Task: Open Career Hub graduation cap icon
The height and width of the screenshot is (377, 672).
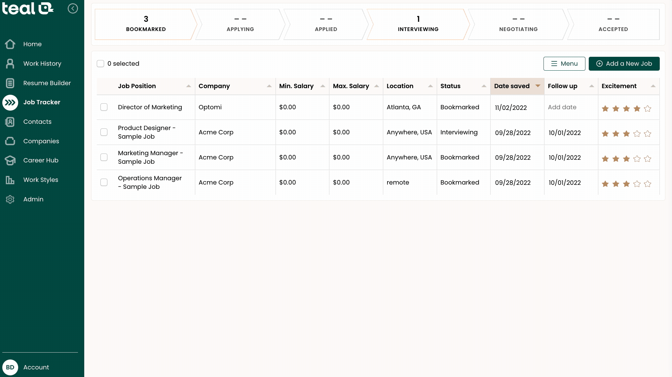Action: 10,160
